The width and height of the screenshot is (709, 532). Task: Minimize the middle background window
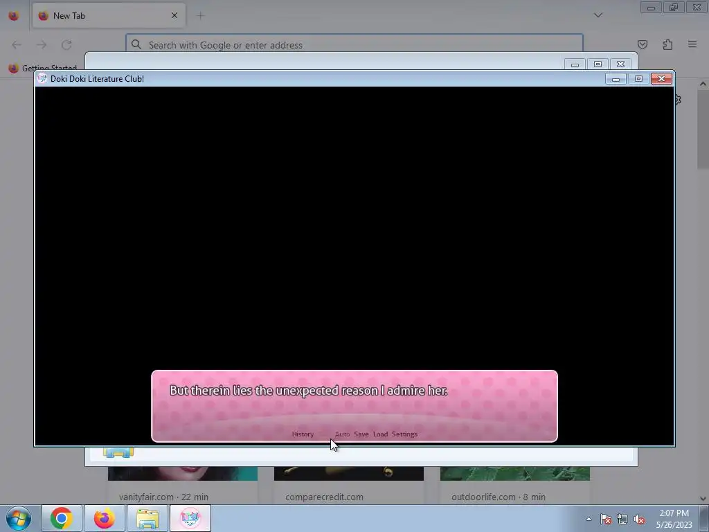pos(575,64)
